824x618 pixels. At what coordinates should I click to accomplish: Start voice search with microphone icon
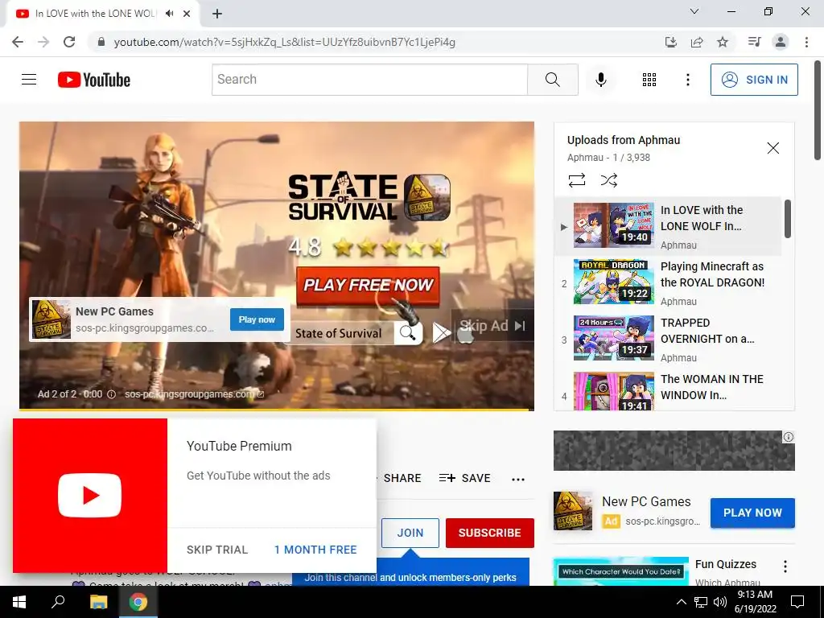click(x=600, y=80)
